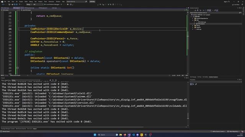The image size is (245, 137).
Task: Click Output window horizontal scrollbar
Action: point(73,127)
